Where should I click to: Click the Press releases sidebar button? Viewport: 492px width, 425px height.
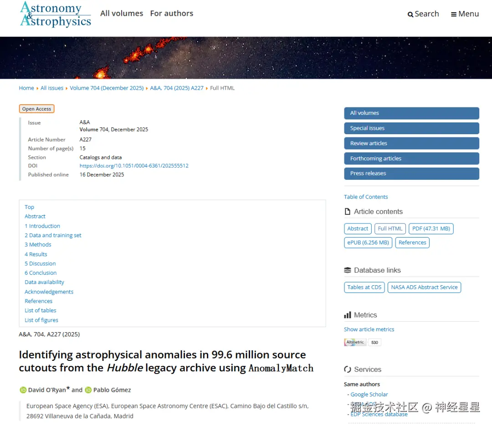[x=411, y=173]
